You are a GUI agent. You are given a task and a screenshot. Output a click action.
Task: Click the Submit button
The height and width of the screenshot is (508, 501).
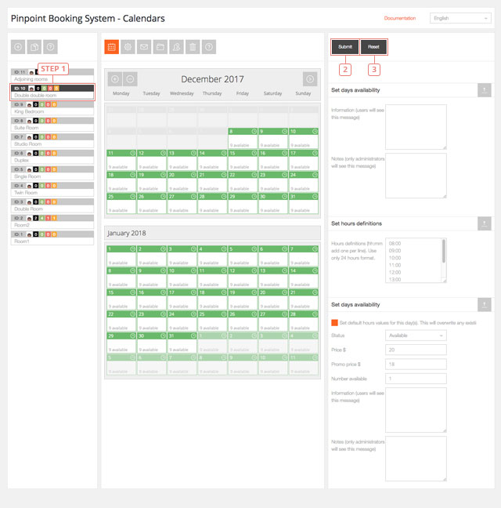(x=345, y=47)
